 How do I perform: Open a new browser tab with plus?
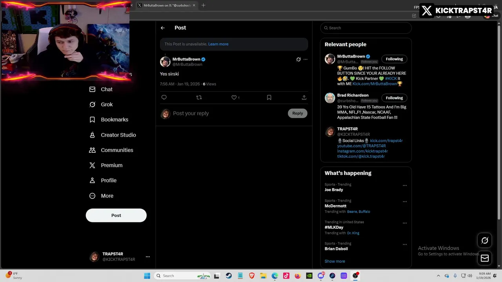(x=203, y=5)
